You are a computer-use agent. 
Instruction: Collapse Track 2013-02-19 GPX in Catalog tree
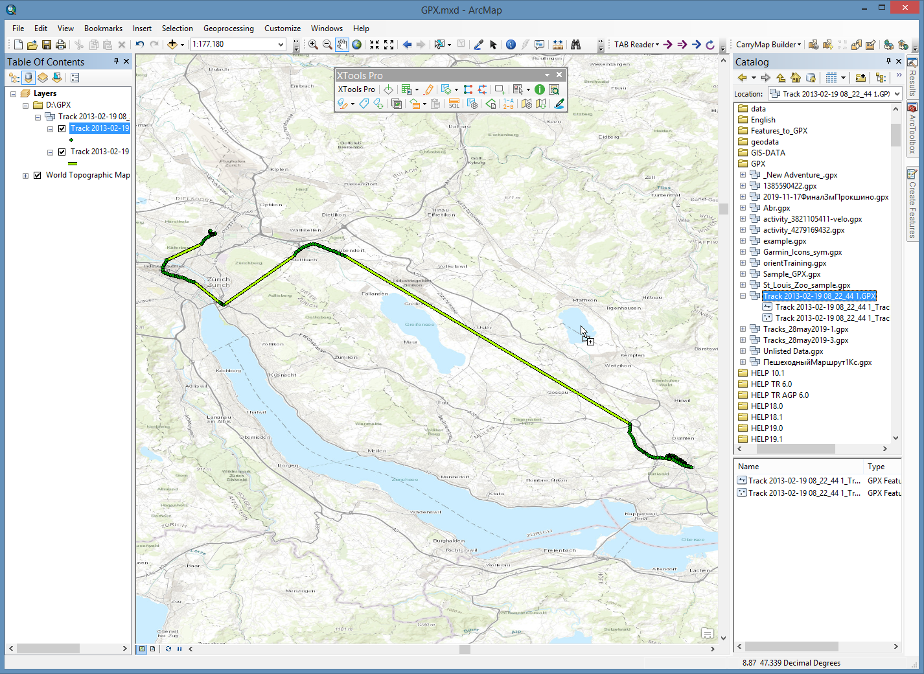click(x=743, y=296)
